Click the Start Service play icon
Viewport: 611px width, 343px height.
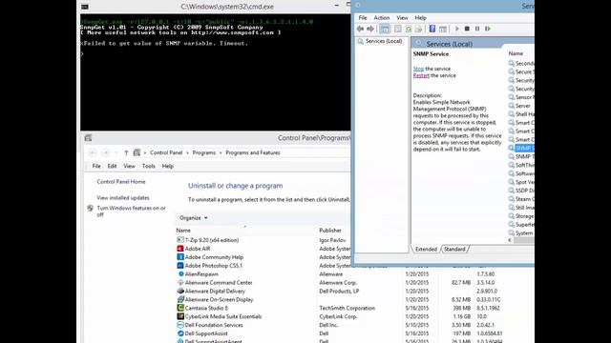pyautogui.click(x=456, y=29)
